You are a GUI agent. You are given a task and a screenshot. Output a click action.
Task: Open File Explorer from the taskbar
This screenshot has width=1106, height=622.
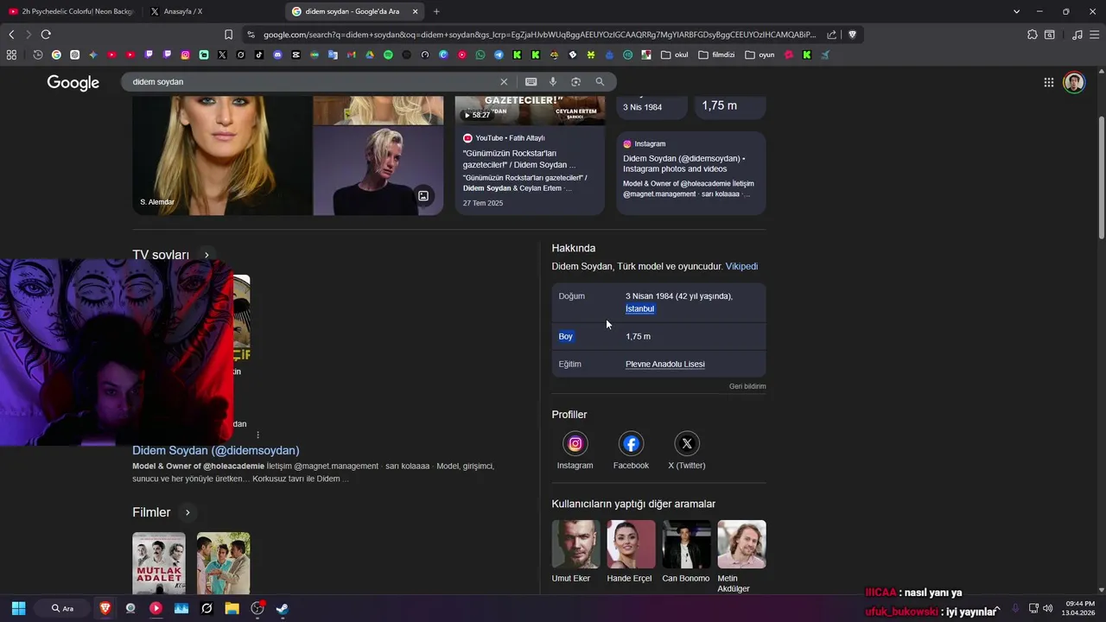232,608
